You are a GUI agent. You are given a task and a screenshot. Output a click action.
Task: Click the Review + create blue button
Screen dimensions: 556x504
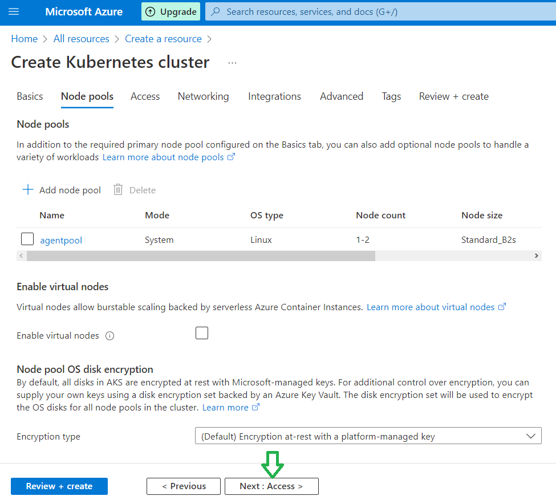point(59,486)
